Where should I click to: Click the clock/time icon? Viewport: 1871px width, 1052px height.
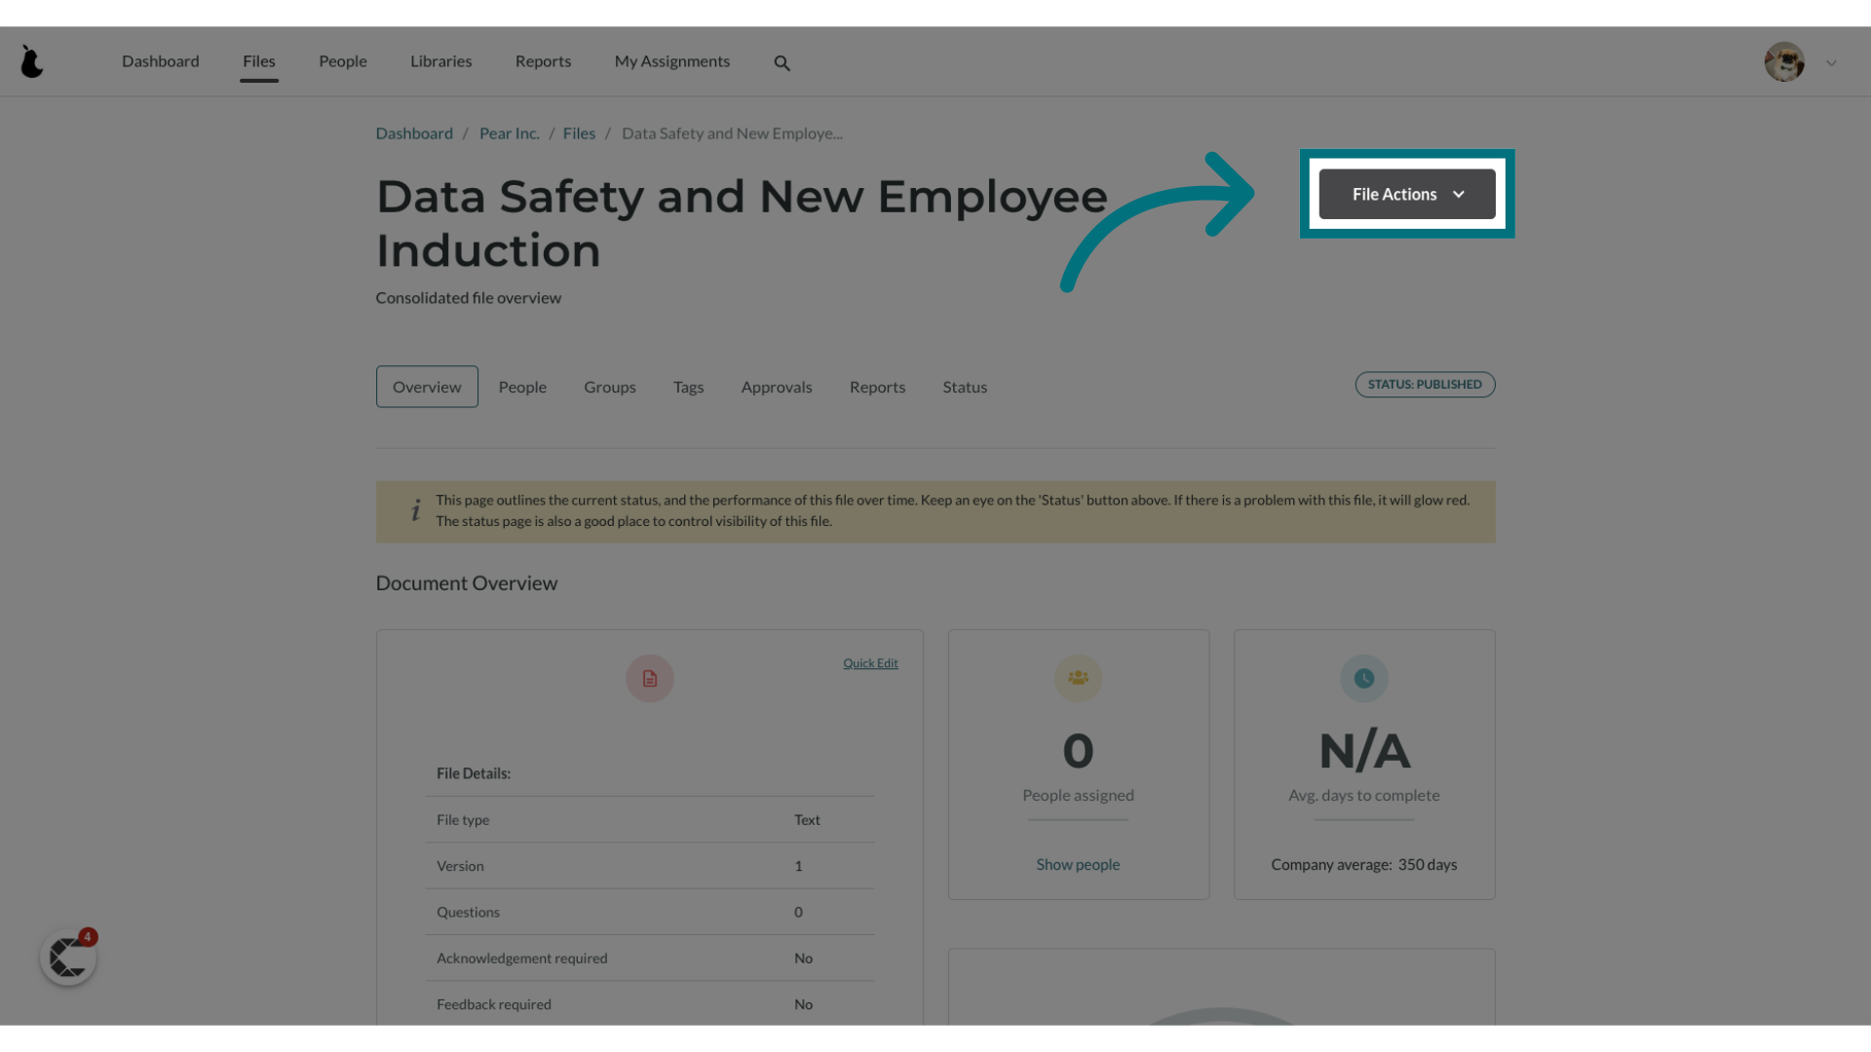pyautogui.click(x=1363, y=678)
